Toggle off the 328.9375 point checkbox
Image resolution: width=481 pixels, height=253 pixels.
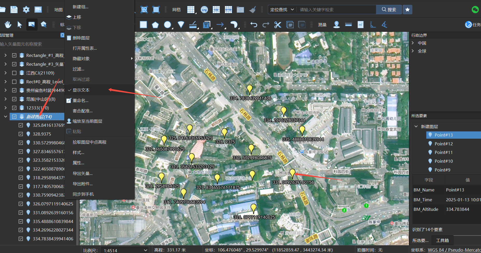[x=21, y=134]
